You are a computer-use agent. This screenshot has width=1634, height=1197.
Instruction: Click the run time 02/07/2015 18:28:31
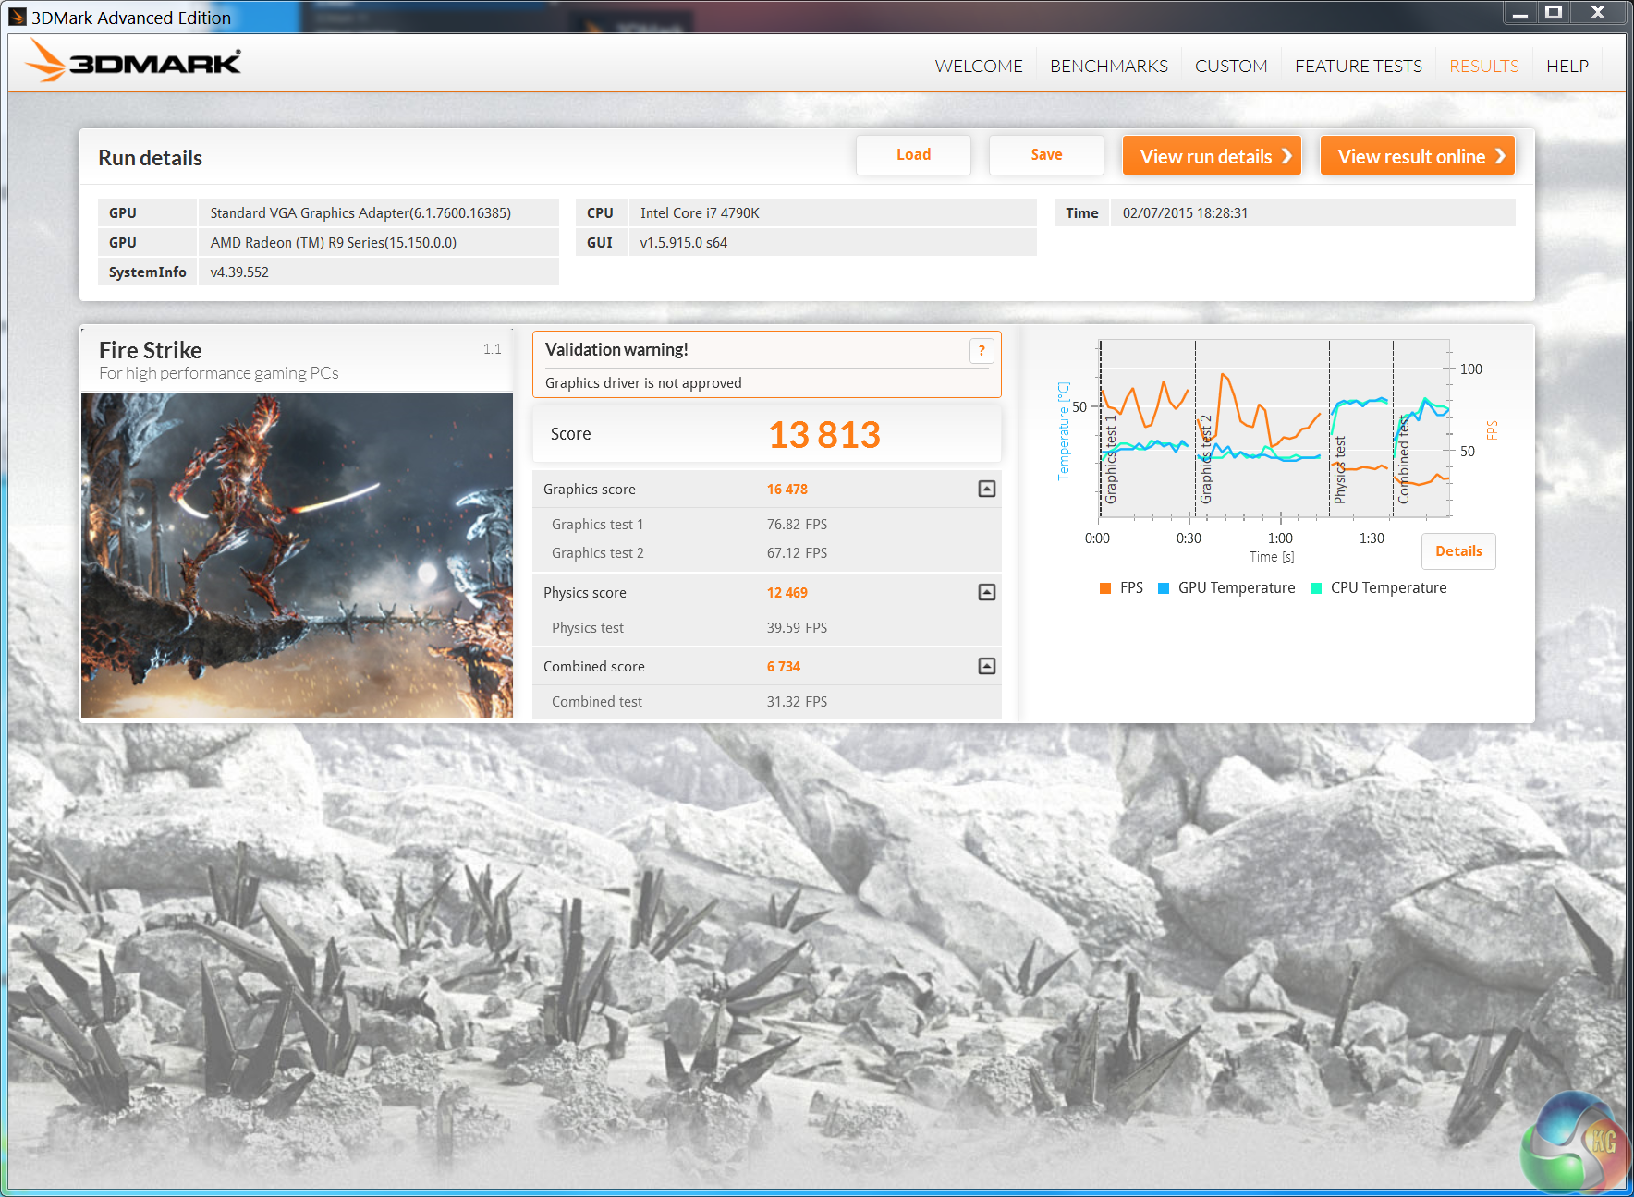click(1185, 213)
